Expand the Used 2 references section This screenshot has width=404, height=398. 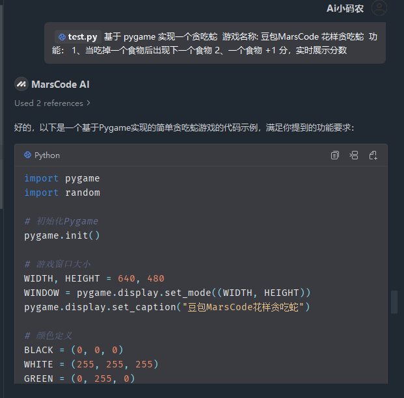[52, 103]
